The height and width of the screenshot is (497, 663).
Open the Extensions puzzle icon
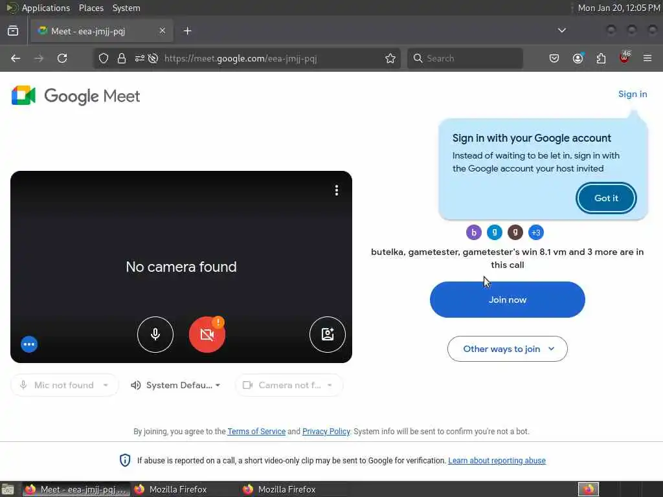click(x=601, y=58)
